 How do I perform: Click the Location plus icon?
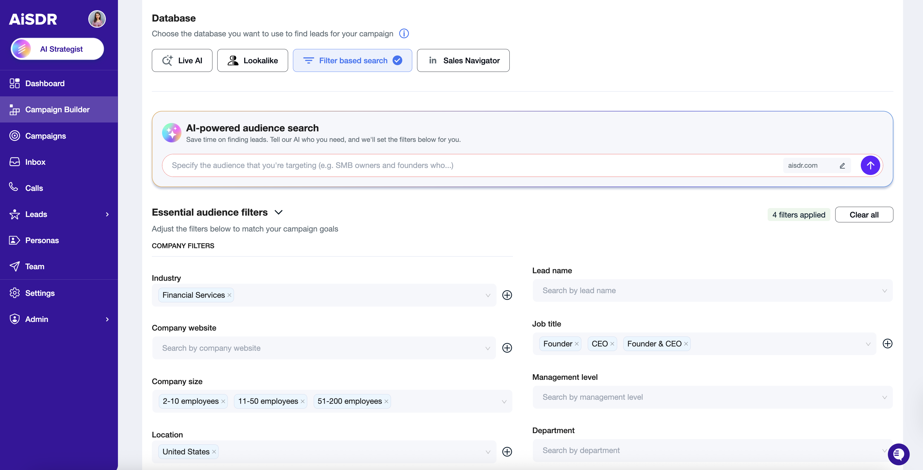(507, 452)
